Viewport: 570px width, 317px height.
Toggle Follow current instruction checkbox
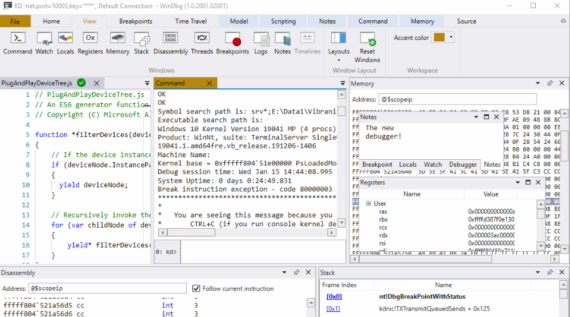[196, 288]
